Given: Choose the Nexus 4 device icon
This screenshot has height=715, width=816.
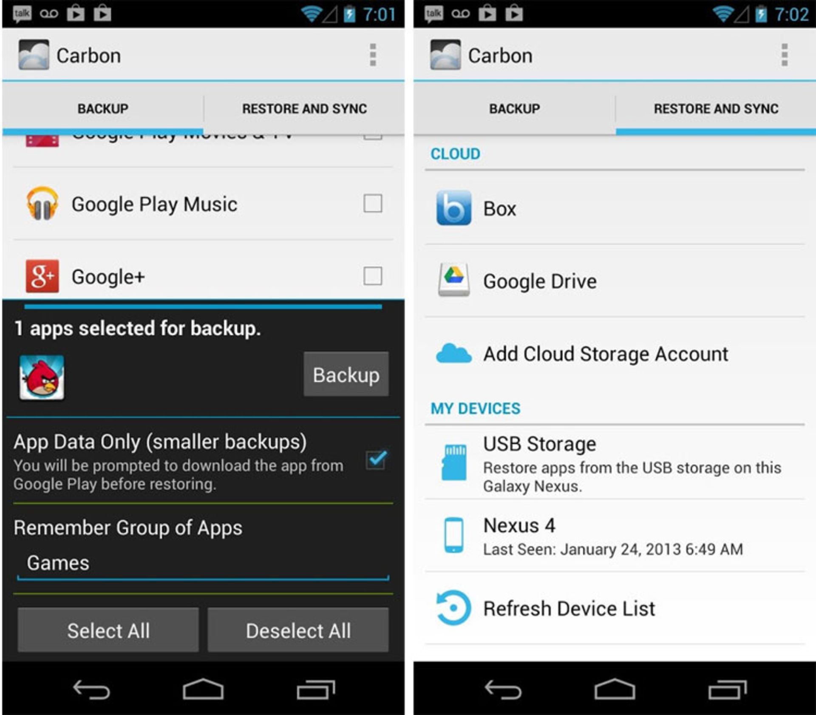Looking at the screenshot, I should point(453,535).
